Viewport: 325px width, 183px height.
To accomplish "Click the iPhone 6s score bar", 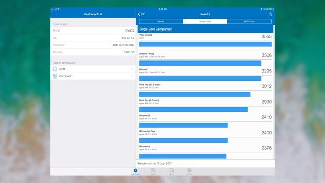I will [x=183, y=156].
